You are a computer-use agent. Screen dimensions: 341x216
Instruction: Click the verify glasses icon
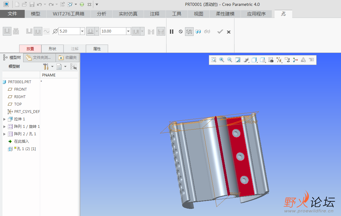[x=207, y=32]
